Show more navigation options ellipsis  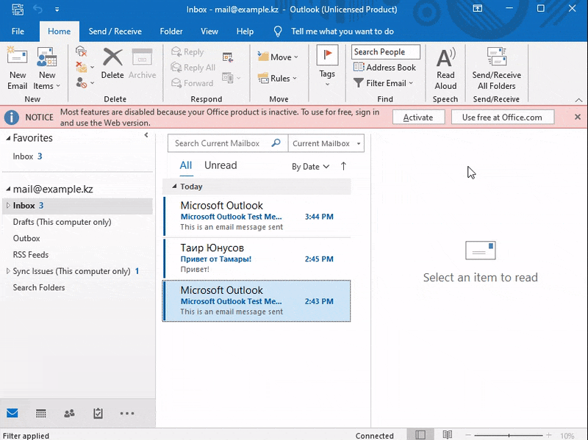(127, 414)
